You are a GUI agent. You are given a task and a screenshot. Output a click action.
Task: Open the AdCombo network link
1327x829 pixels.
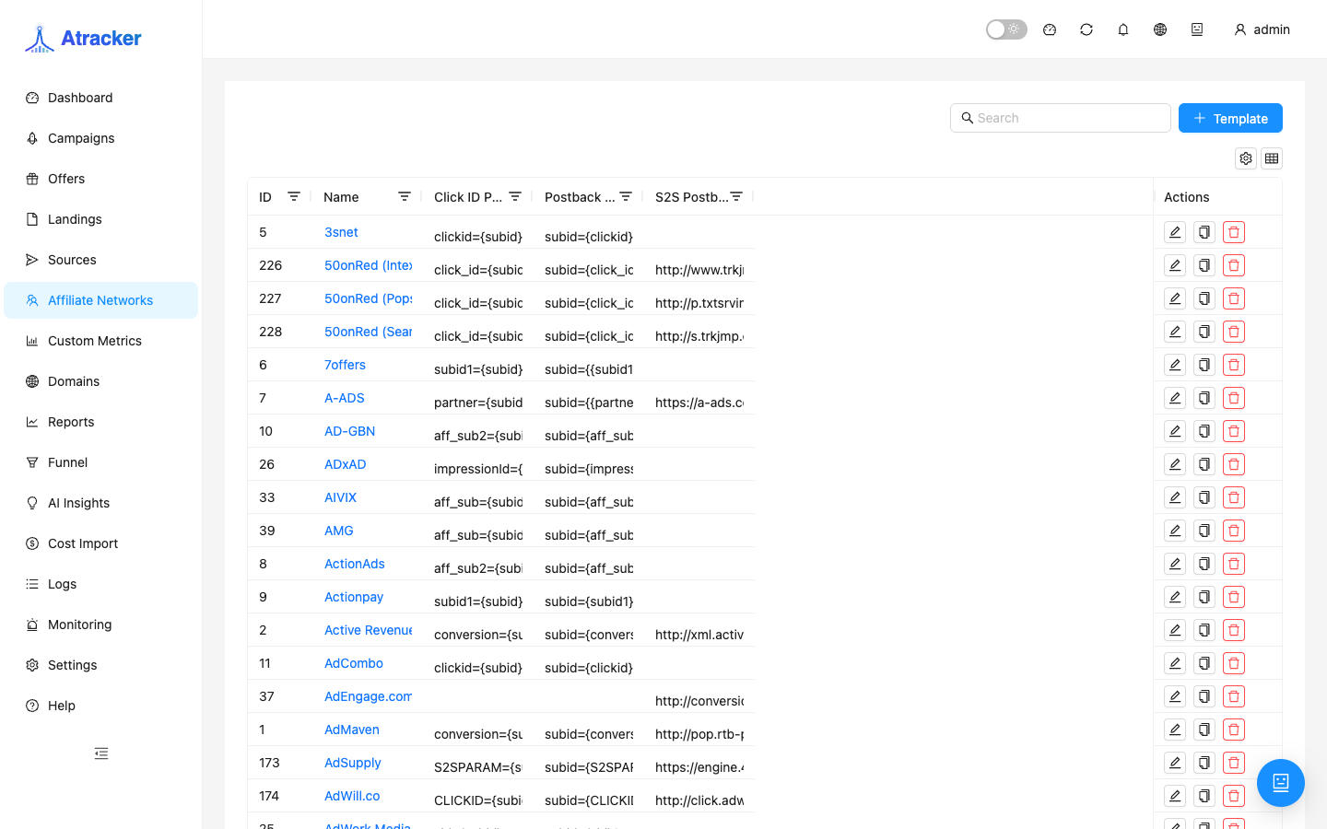pos(354,663)
